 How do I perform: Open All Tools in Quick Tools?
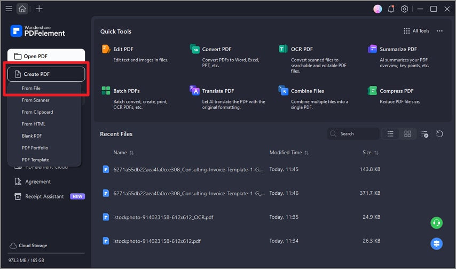[416, 31]
